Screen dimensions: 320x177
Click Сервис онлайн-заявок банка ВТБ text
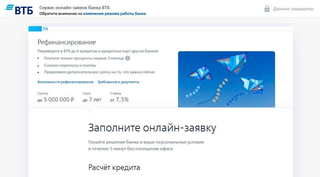pos(74,7)
